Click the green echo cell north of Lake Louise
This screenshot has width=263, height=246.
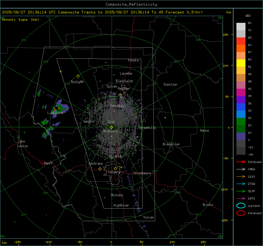25,133
